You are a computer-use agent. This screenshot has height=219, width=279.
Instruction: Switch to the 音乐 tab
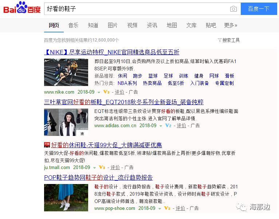coord(73,25)
